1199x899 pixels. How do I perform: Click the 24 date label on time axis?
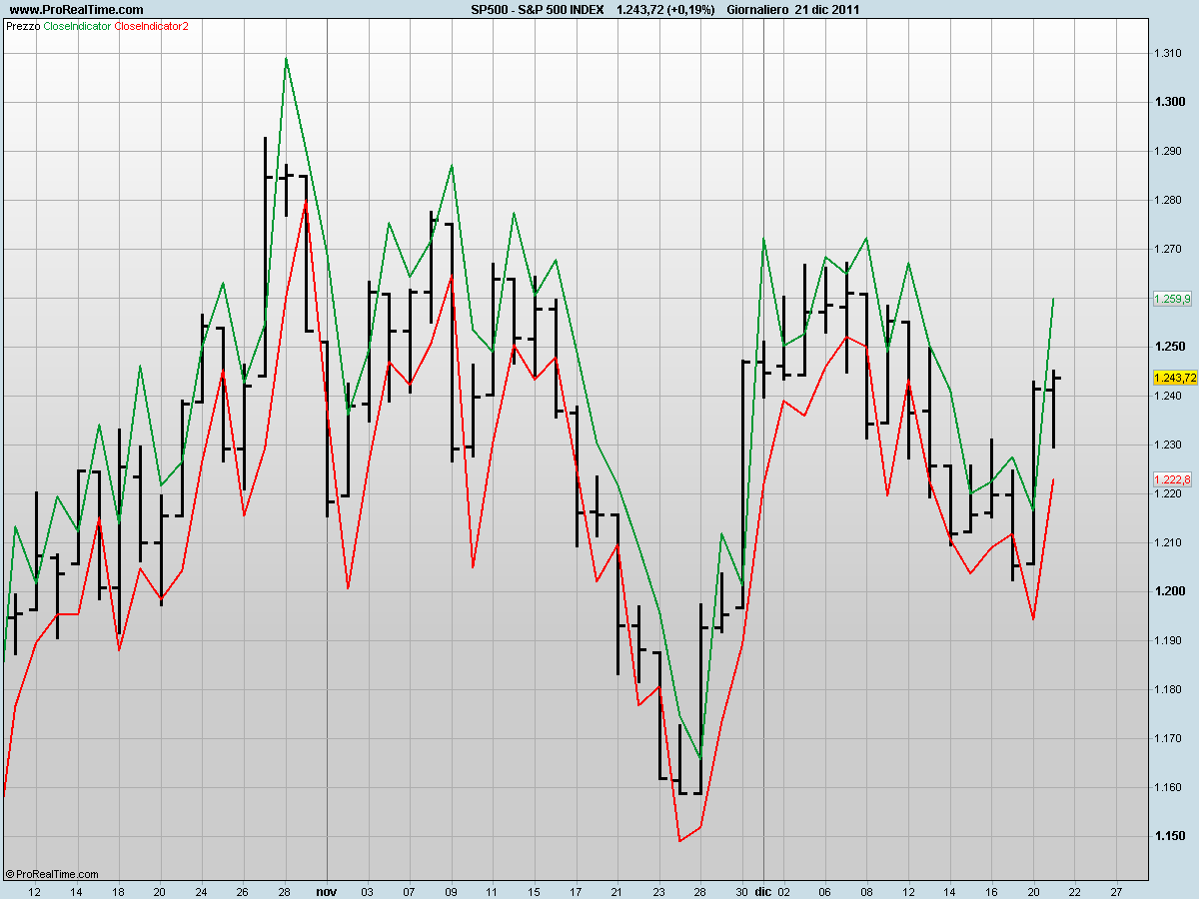(x=202, y=890)
